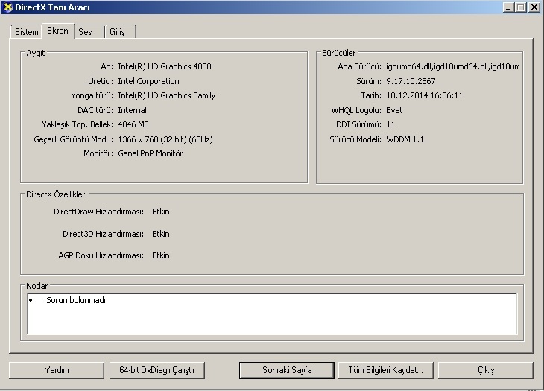Click AGP Doku Hızlandırması 'Etkin' value
Screen dimensions: 544x391
(x=161, y=255)
